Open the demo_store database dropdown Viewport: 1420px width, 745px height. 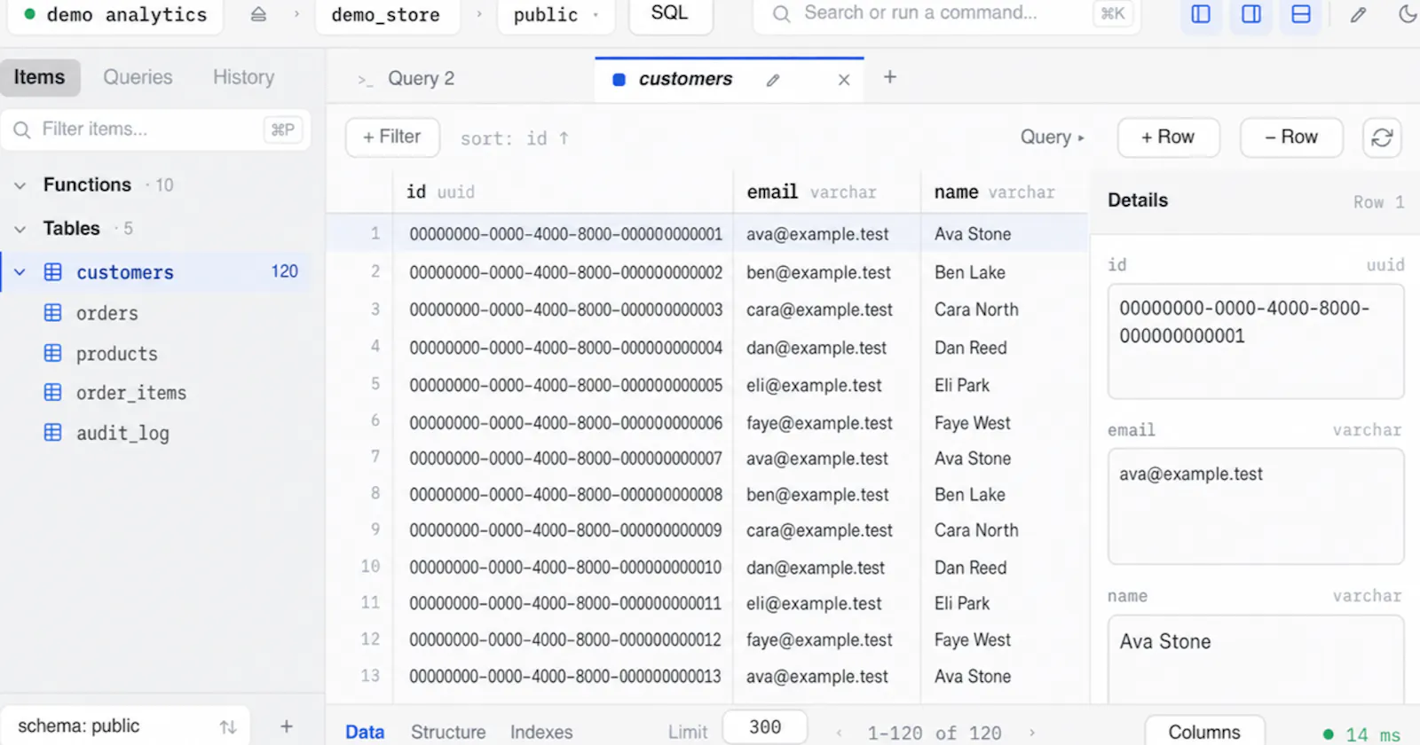(387, 15)
